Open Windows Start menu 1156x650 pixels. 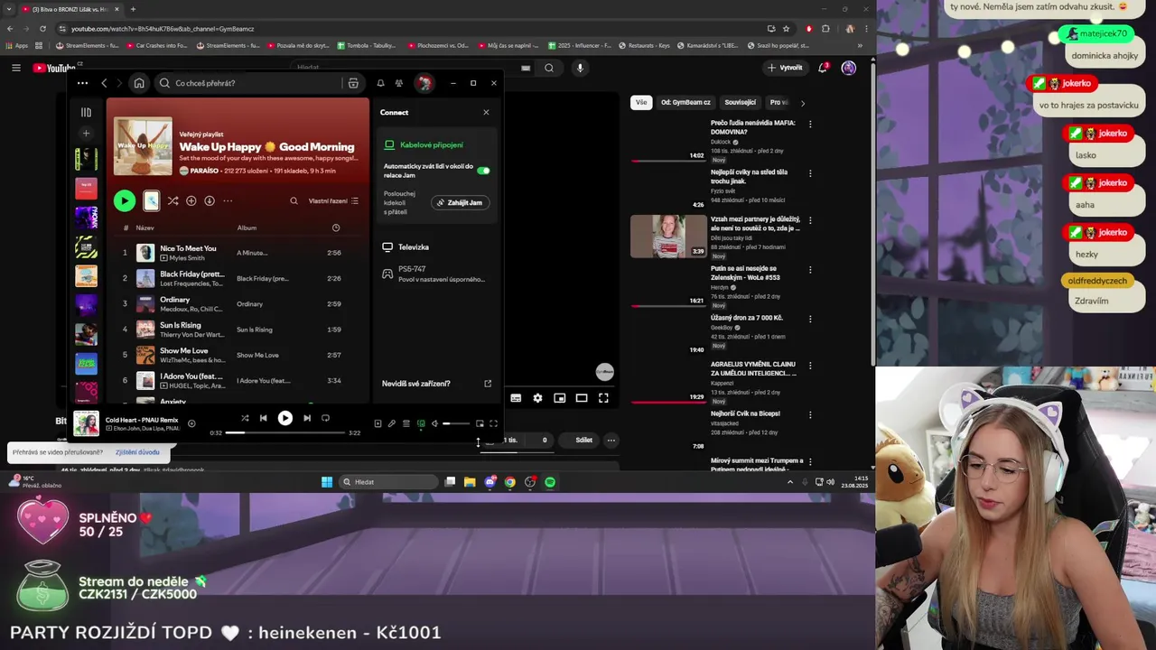point(327,482)
